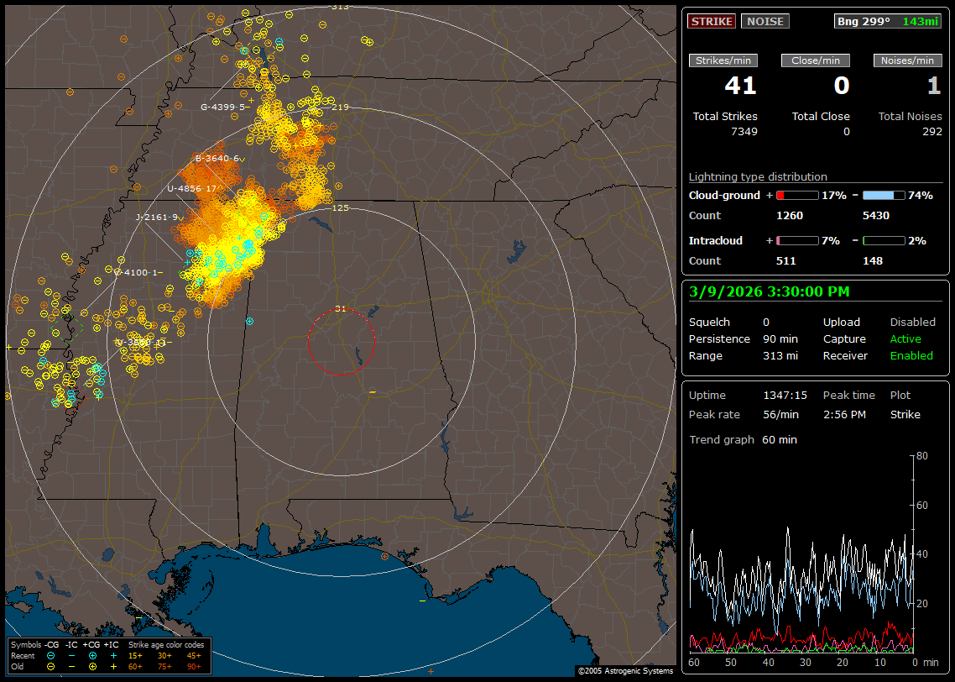Click the red STRIKE indicator

(x=712, y=22)
